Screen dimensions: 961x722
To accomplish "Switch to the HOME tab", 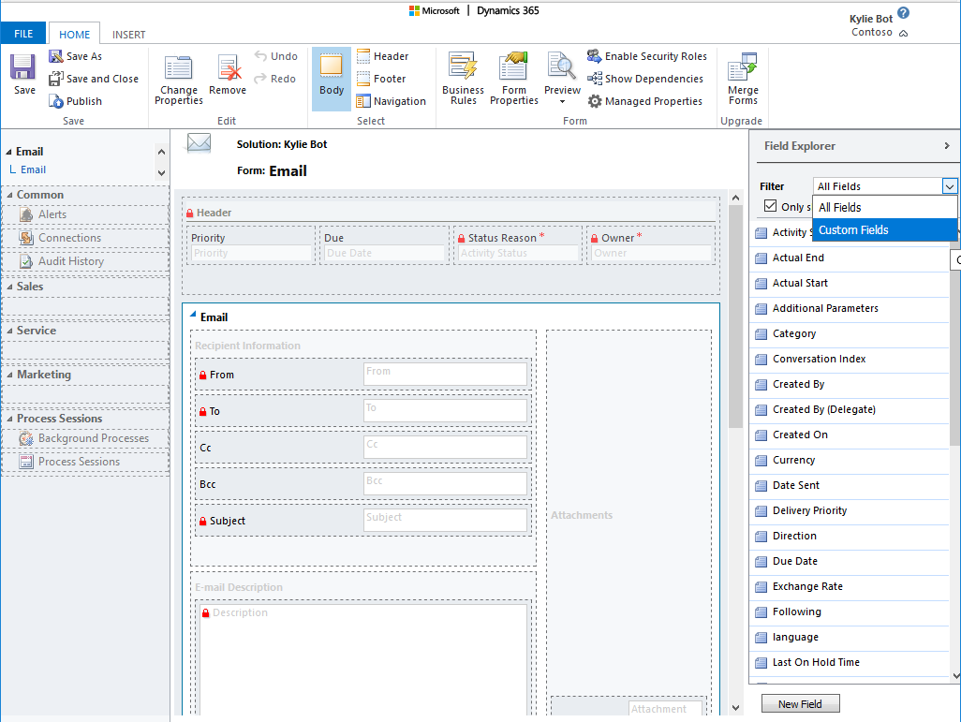I will (74, 35).
